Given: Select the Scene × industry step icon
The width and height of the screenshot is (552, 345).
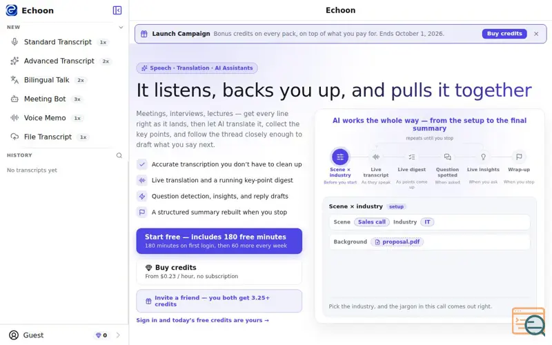Looking at the screenshot, I should coord(340,157).
